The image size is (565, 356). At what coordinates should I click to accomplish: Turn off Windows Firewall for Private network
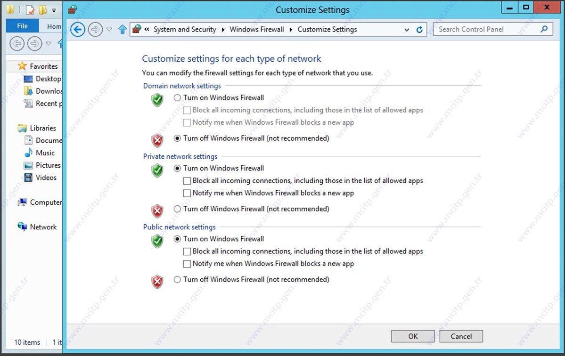point(177,209)
